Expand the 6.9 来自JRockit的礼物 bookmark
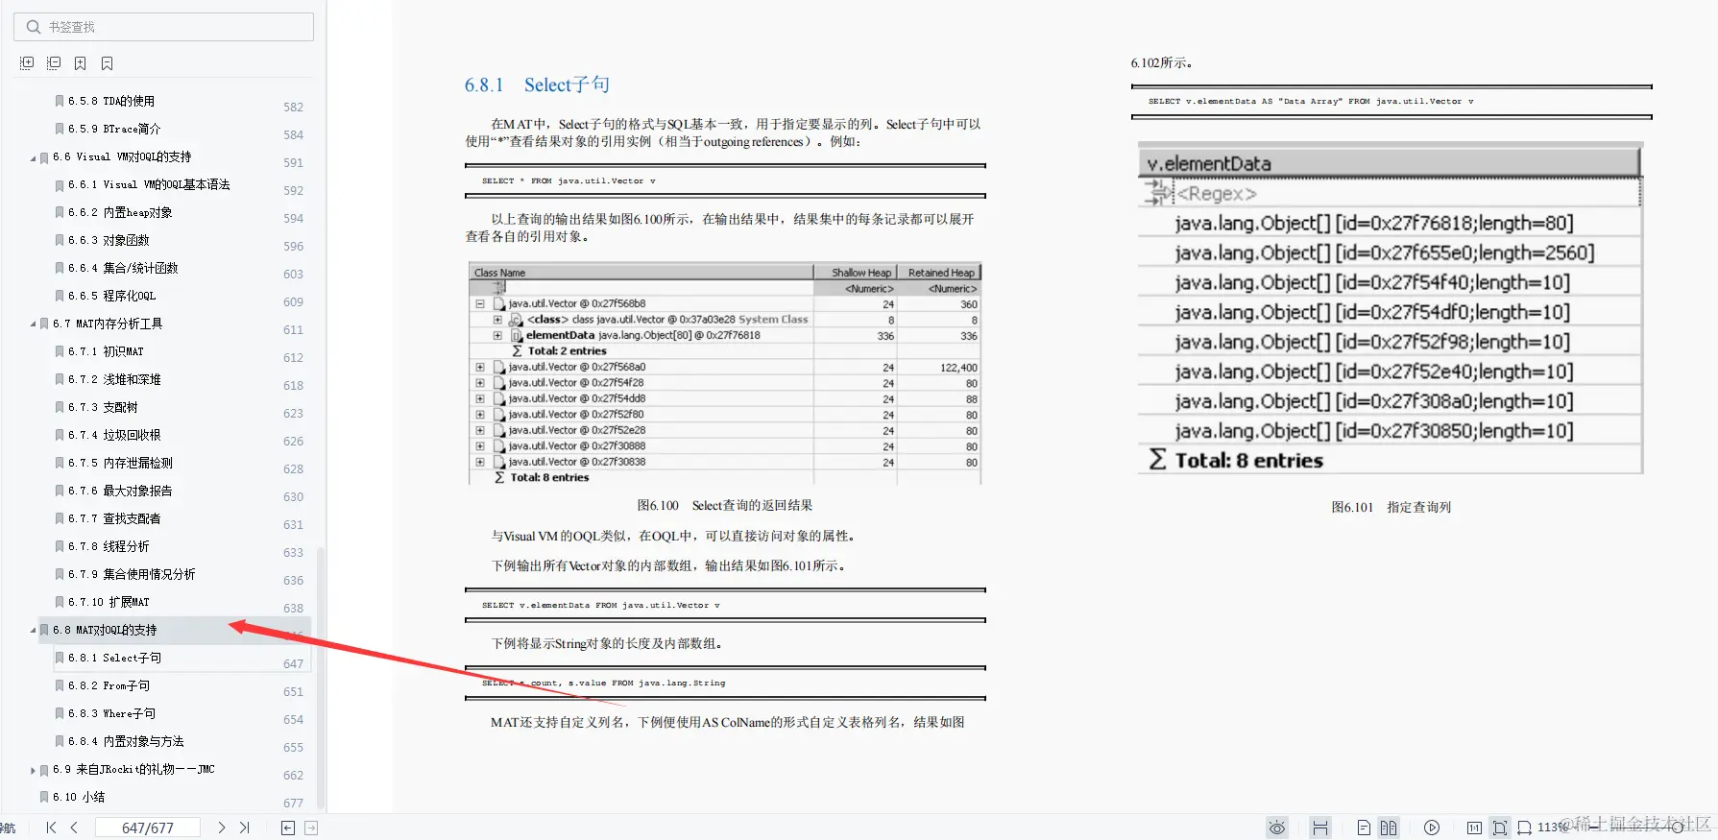 33,770
